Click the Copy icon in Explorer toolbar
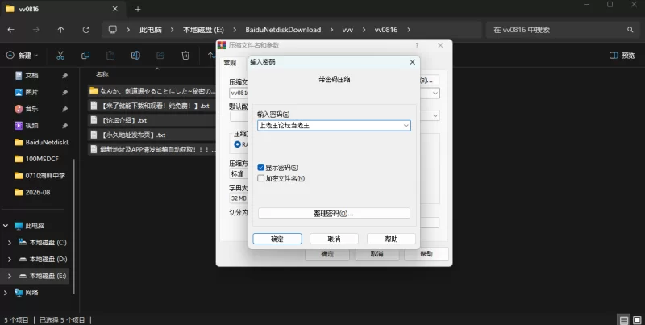This screenshot has height=325, width=645. [85, 55]
